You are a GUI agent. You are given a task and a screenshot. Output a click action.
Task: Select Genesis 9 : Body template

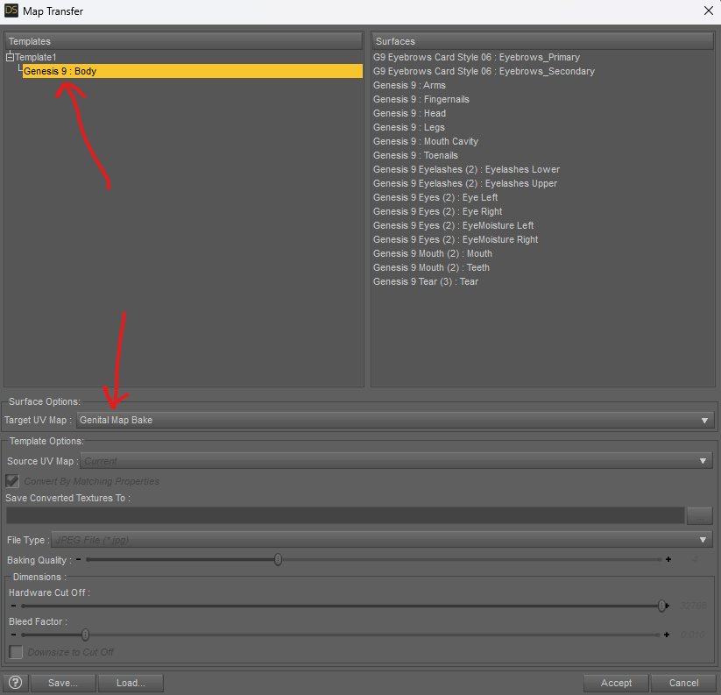pyautogui.click(x=193, y=71)
